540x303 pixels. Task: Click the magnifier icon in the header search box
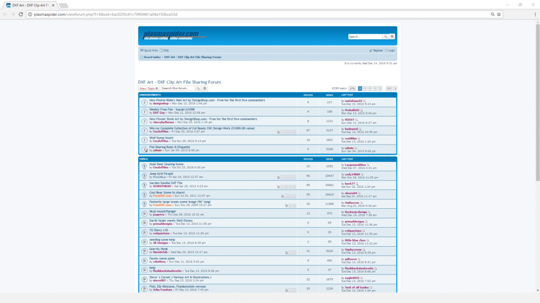click(385, 36)
